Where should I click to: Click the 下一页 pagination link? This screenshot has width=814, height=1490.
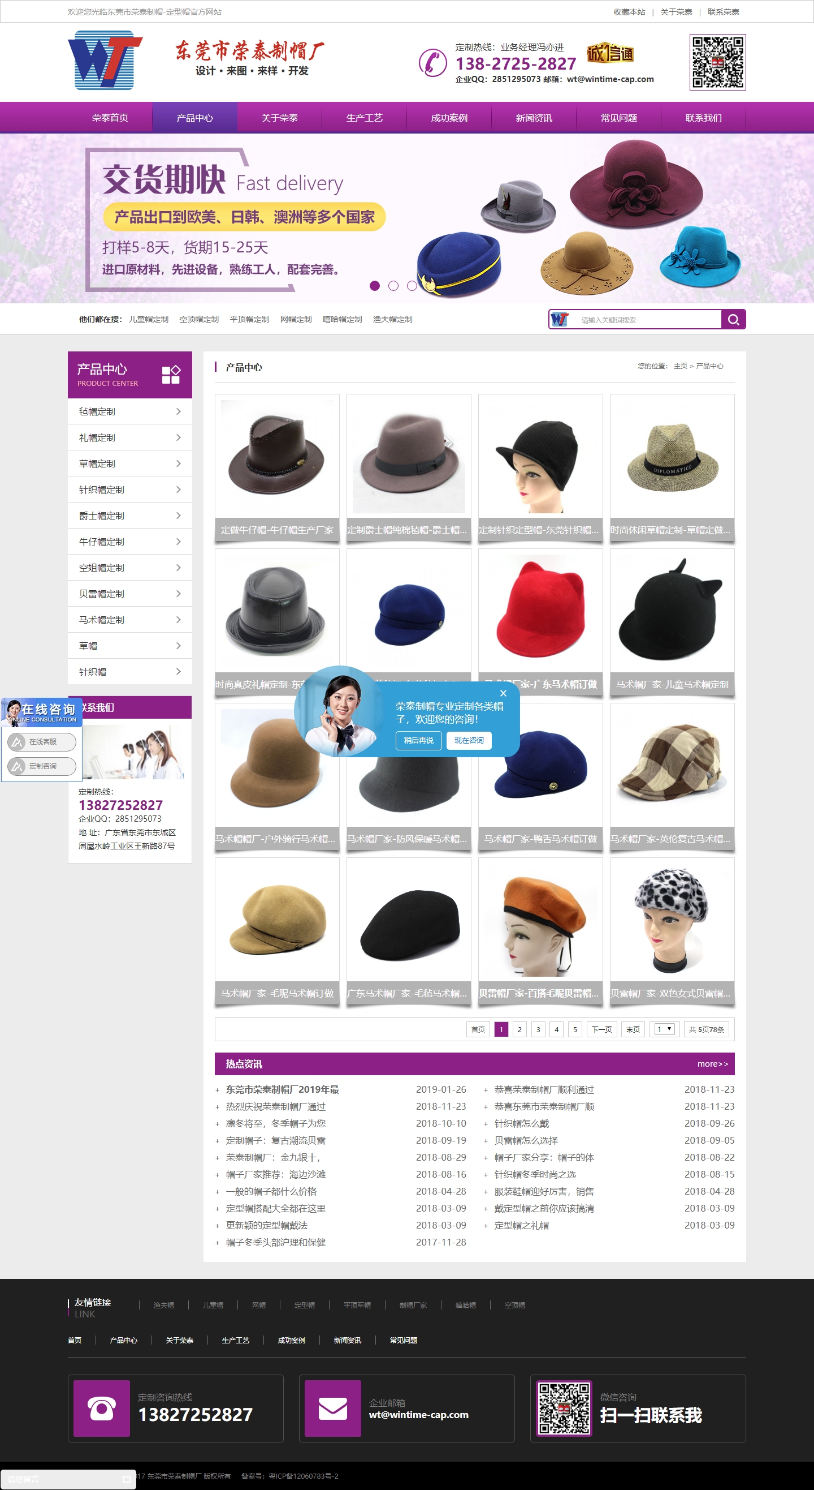coord(601,1029)
